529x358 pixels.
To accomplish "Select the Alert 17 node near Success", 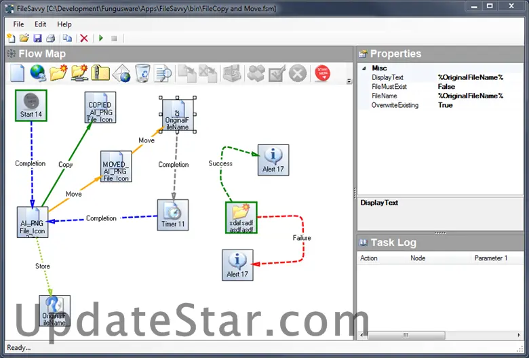I will pyautogui.click(x=273, y=160).
